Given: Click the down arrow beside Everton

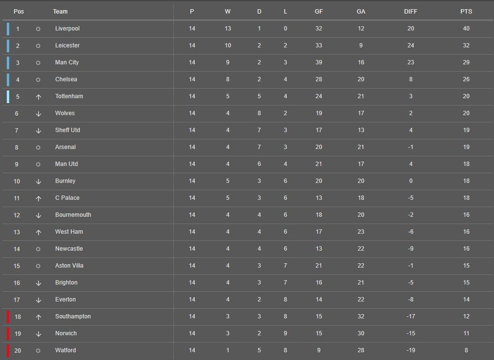Looking at the screenshot, I should coord(38,300).
